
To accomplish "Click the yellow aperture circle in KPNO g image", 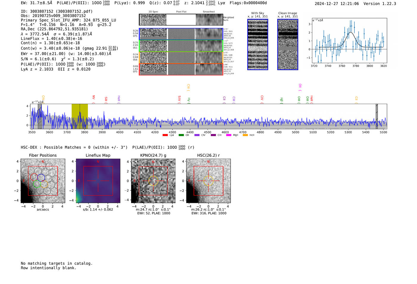I will pos(153,181).
